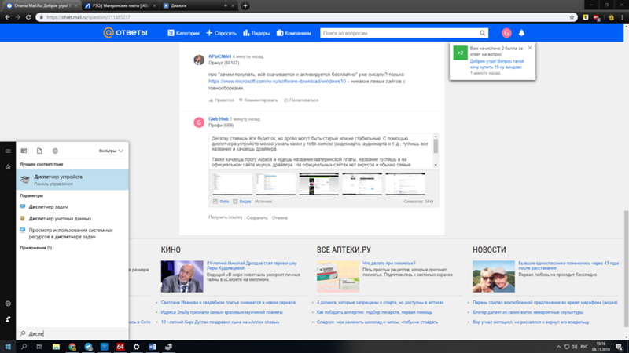The height and width of the screenshot is (353, 629).
Task: Click the magnifier in the questions search
Action: (482, 33)
